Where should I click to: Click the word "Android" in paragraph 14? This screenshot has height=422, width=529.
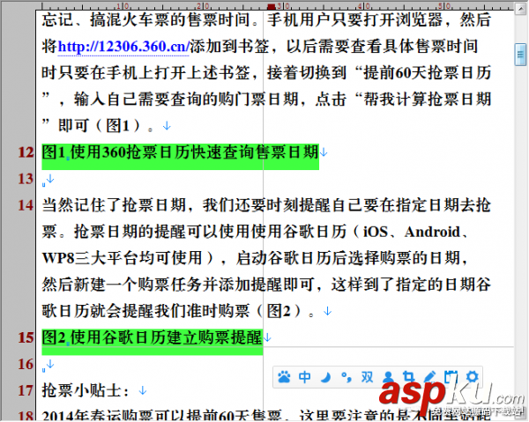(x=433, y=232)
